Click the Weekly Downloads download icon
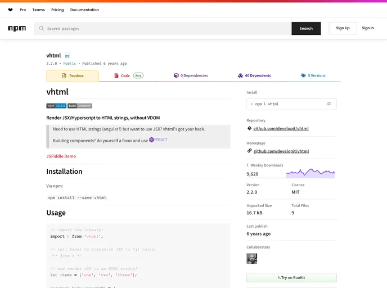This screenshot has height=288, width=387. point(247,165)
